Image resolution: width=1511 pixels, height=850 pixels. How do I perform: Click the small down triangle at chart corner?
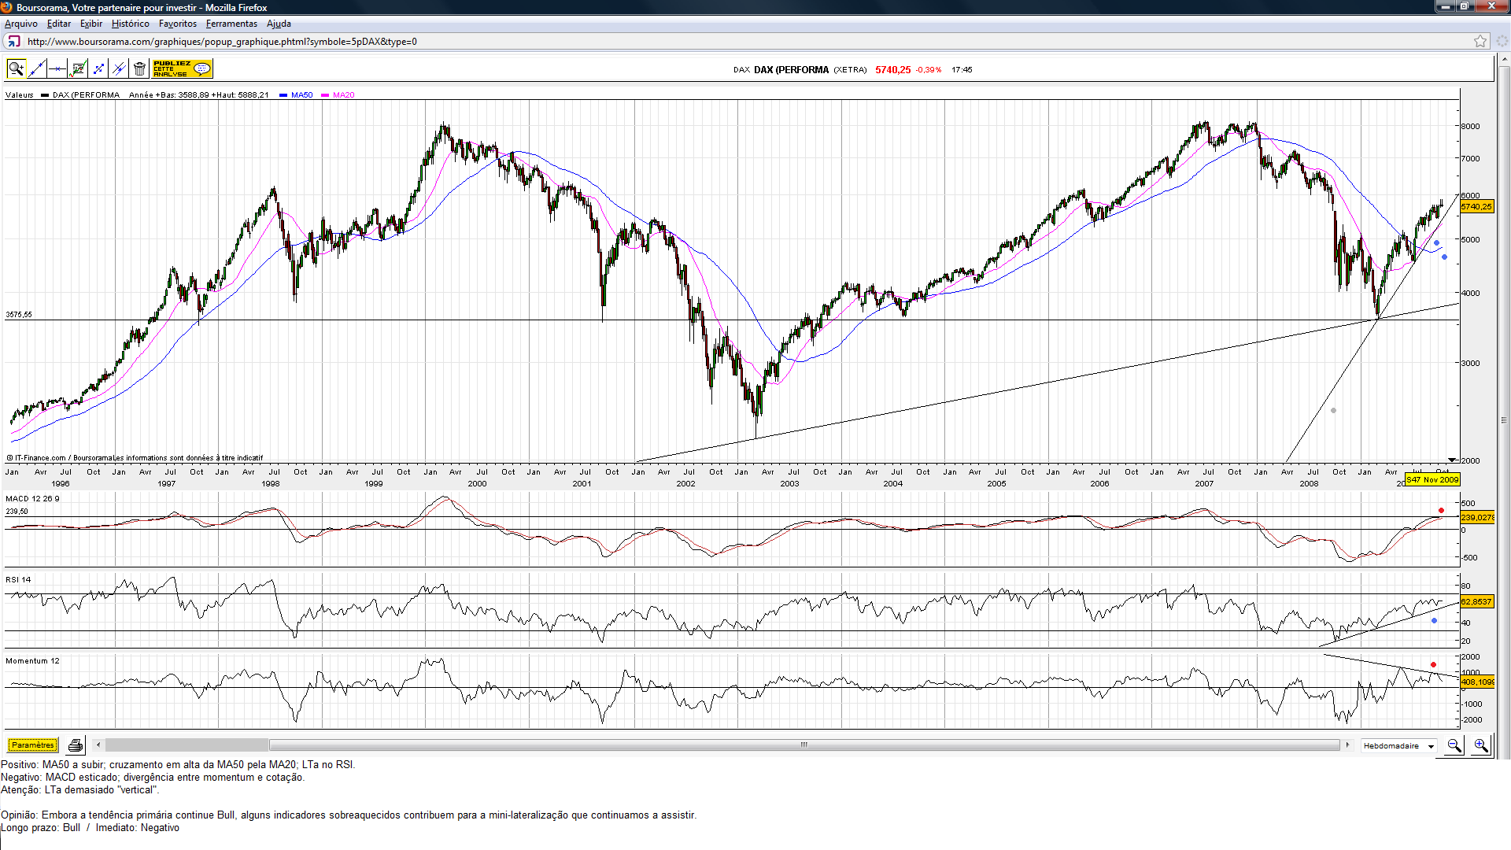pos(1452,460)
